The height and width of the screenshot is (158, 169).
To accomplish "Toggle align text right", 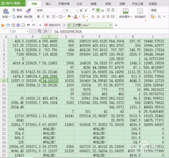I will pos(103,17).
